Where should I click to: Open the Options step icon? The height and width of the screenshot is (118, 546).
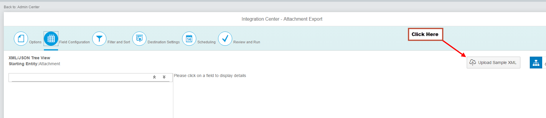click(x=21, y=39)
